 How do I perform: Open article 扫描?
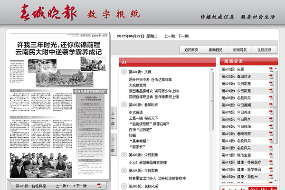click(x=133, y=135)
